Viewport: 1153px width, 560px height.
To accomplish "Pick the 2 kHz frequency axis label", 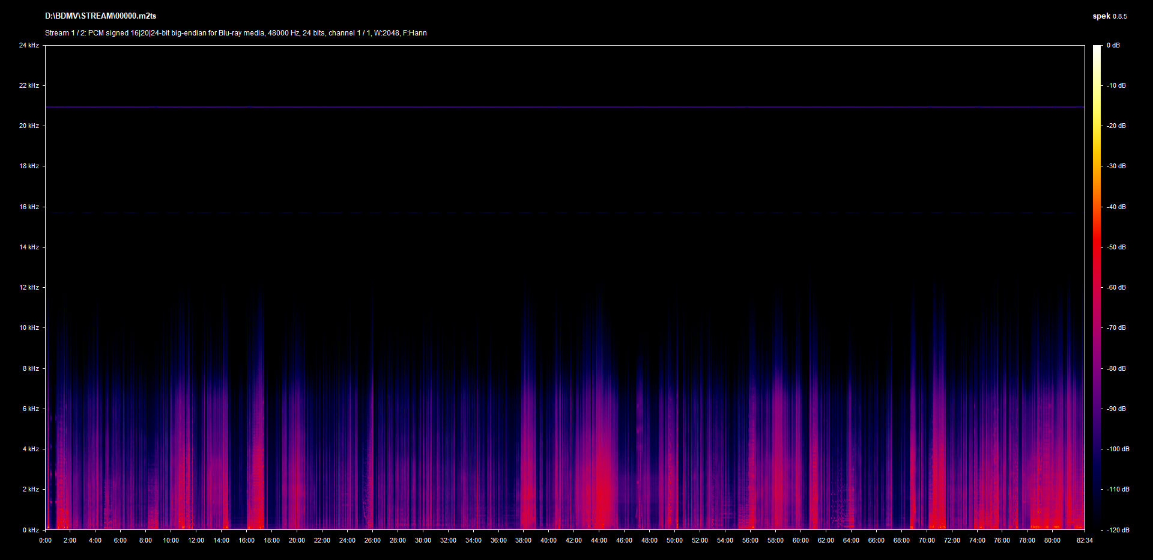I will click(31, 489).
